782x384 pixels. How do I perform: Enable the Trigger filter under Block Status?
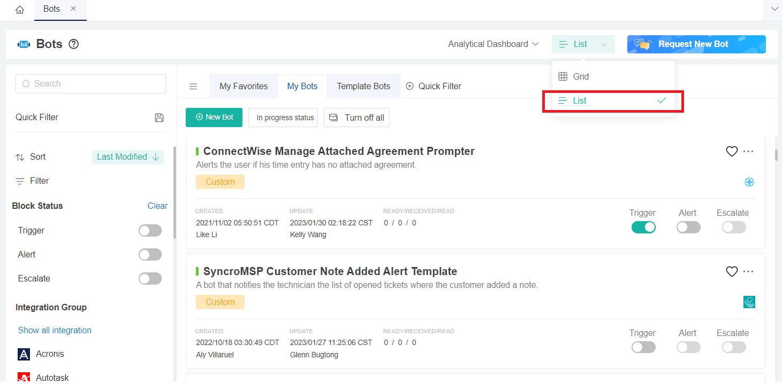click(150, 231)
